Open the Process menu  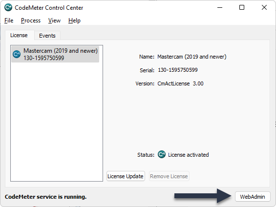tap(31, 21)
